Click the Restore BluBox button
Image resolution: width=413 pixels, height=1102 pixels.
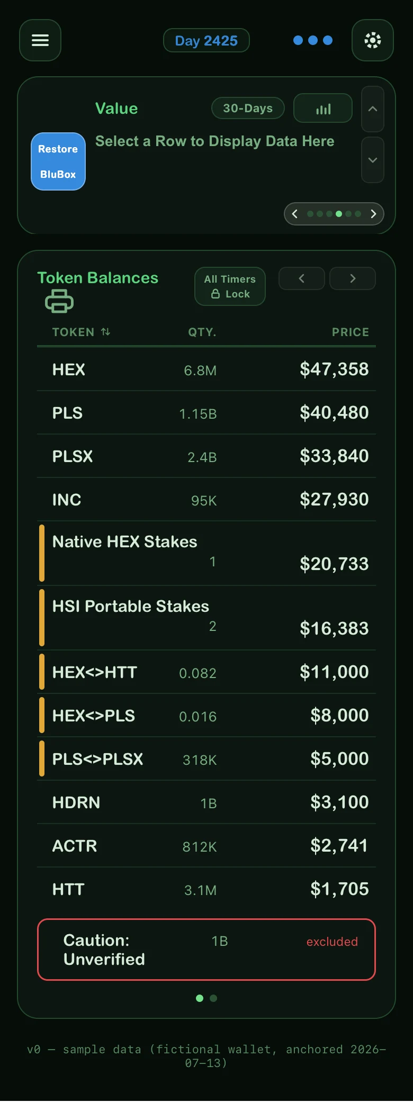click(58, 161)
